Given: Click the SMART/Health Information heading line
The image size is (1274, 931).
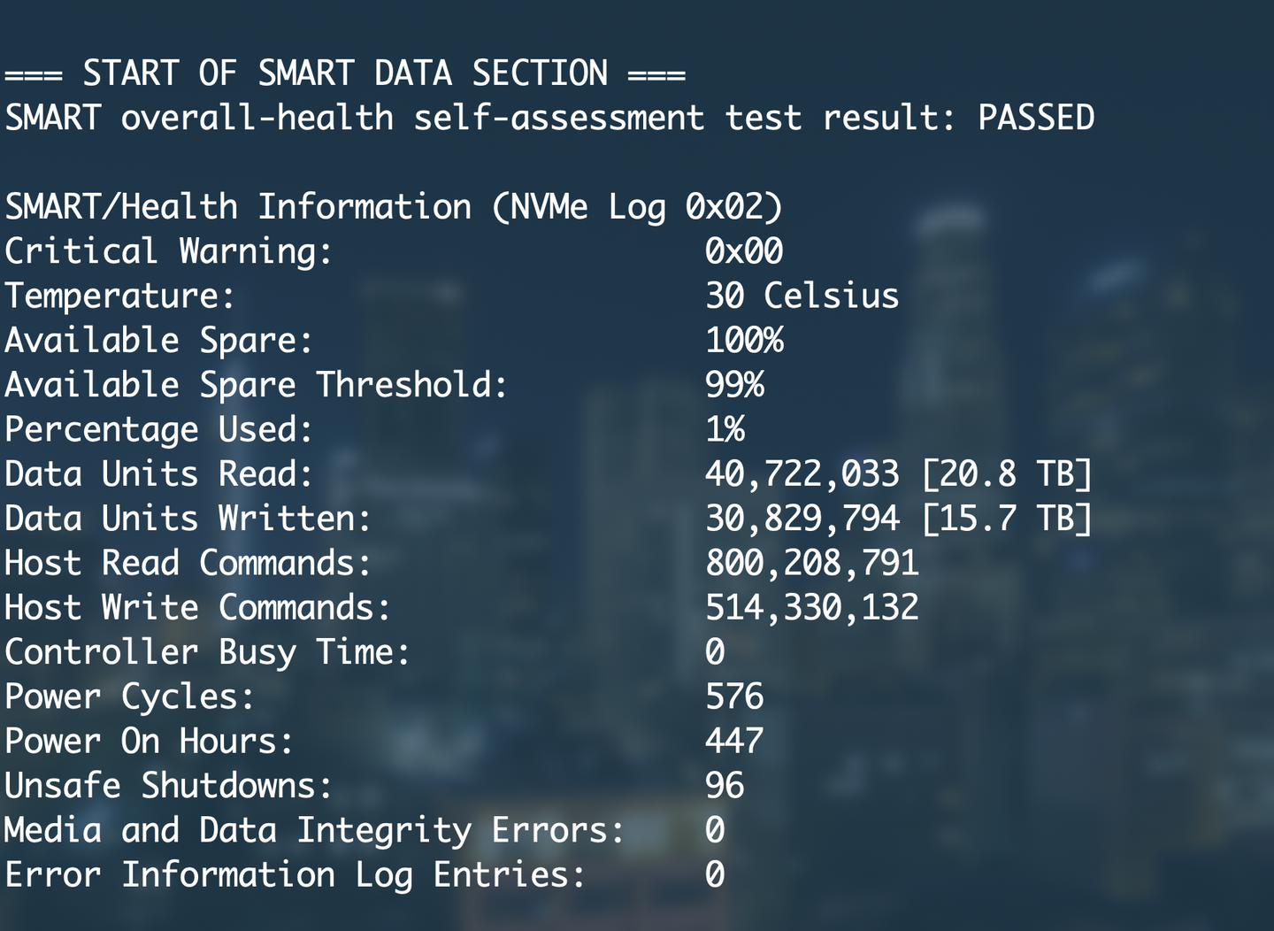Looking at the screenshot, I should coord(394,207).
